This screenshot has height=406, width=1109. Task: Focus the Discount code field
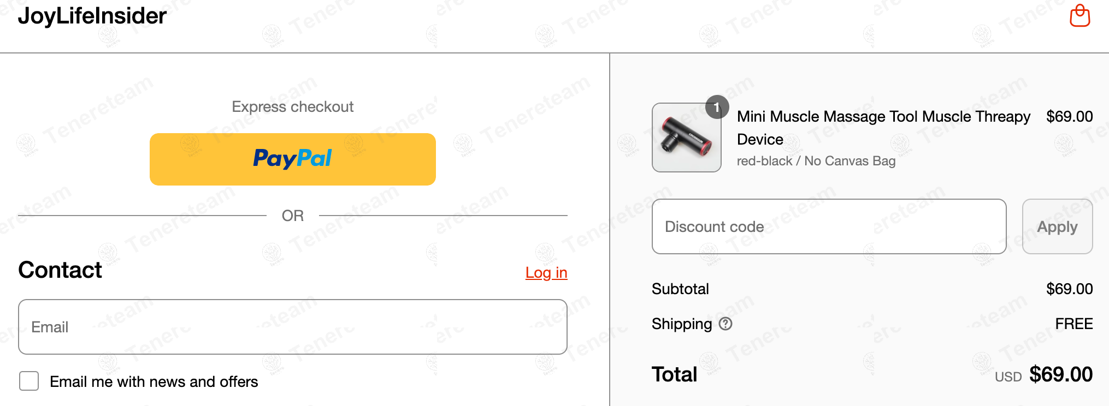[x=829, y=226]
